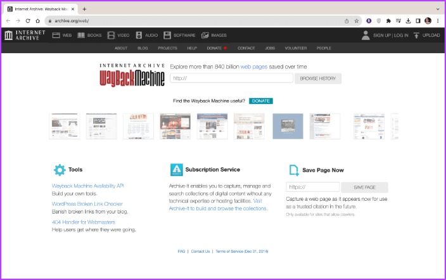446x280 pixels.
Task: Open the Contact Us footer link
Action: (200, 251)
